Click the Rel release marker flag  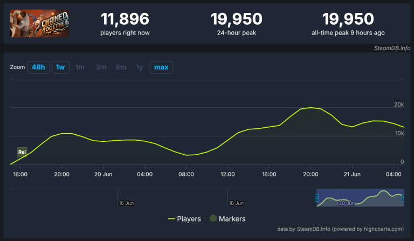pyautogui.click(x=22, y=152)
